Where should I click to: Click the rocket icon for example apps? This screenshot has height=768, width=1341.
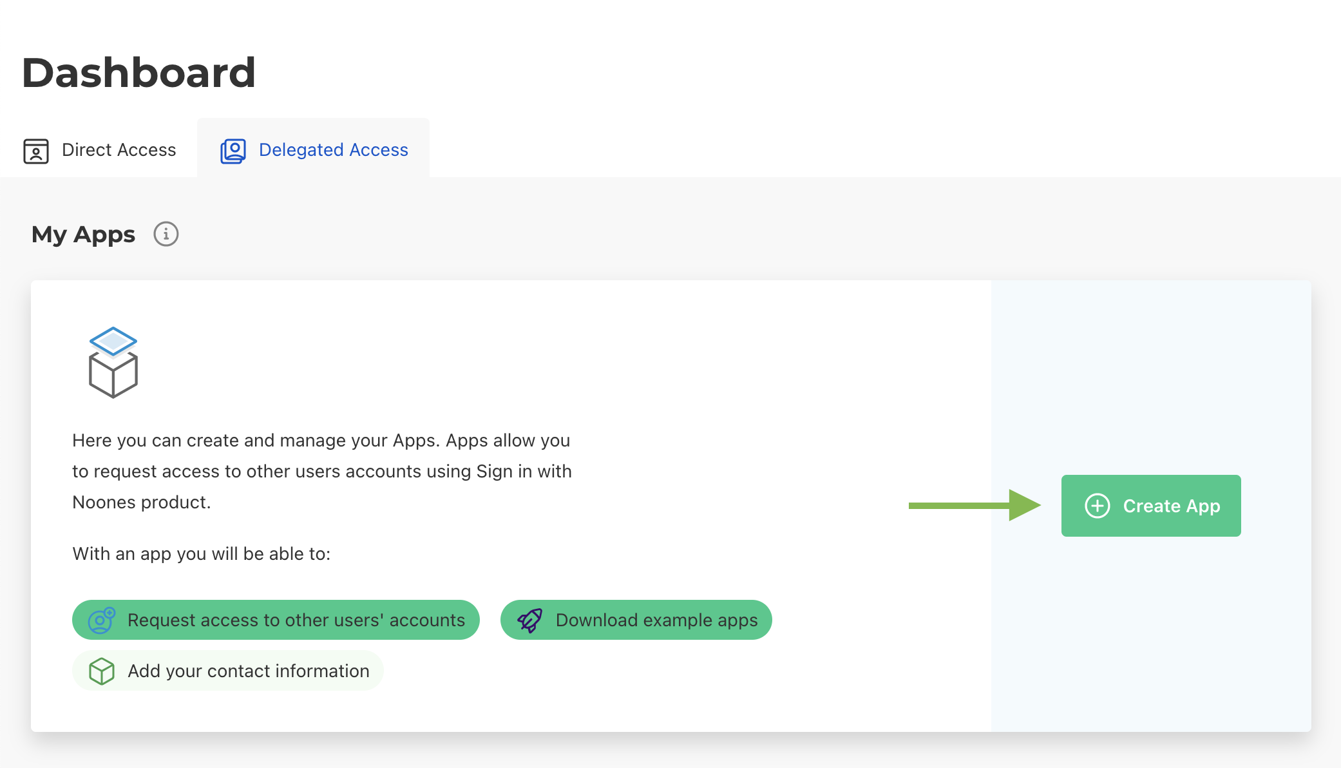click(x=529, y=620)
